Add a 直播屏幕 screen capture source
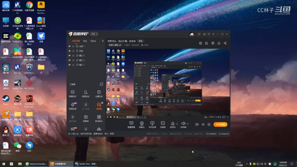The width and height of the screenshot is (297, 167). click(131, 125)
